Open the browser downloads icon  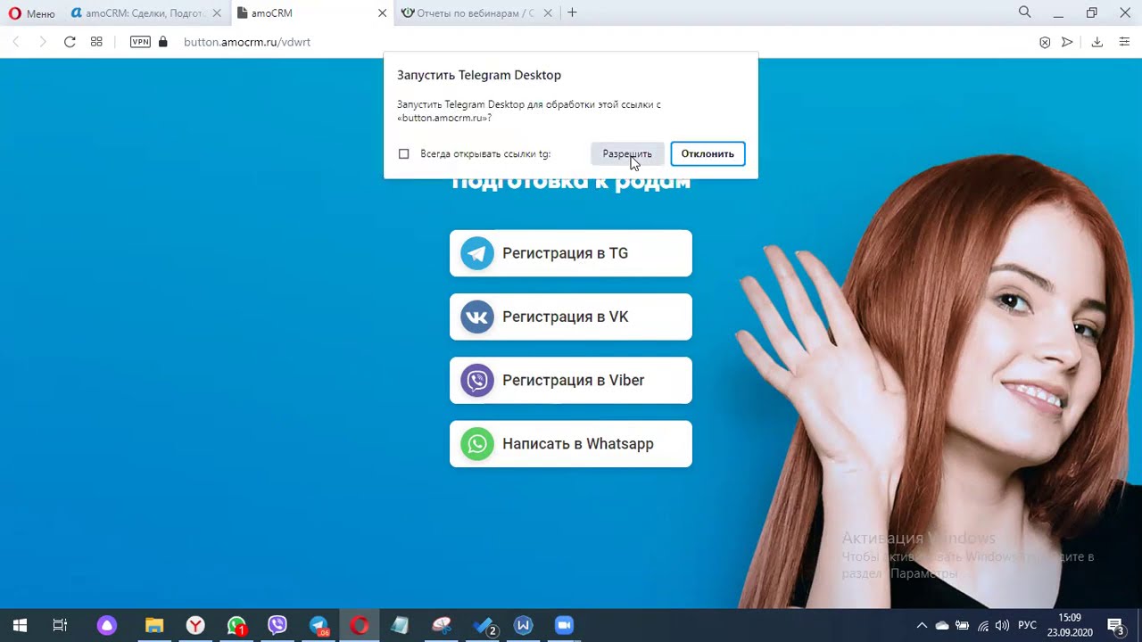1097,42
